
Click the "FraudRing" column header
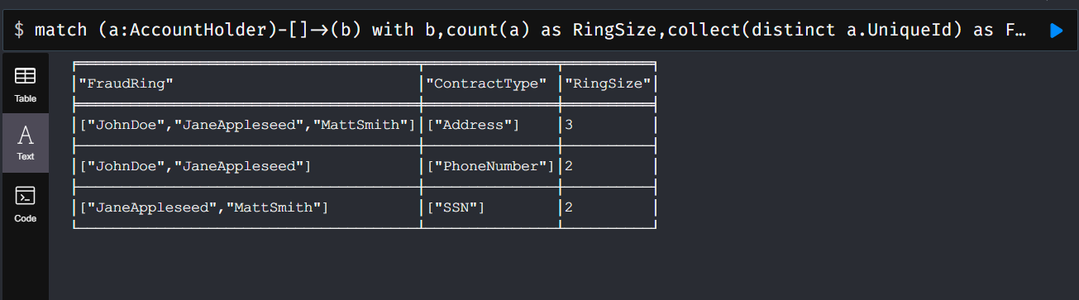tap(126, 83)
